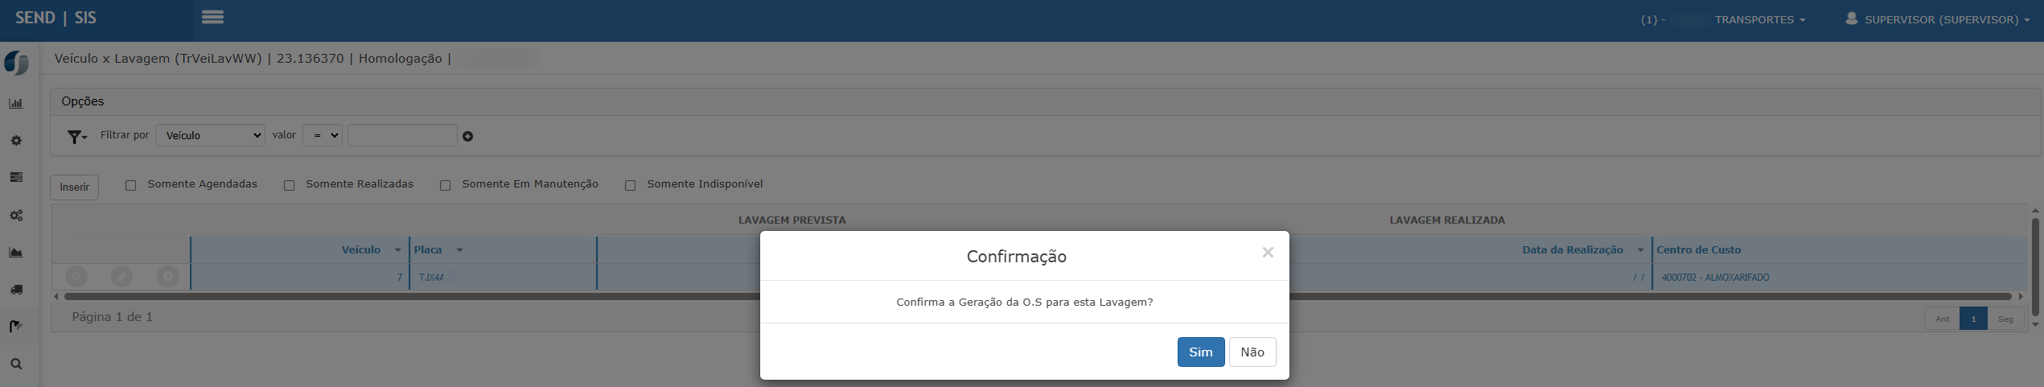Expand the TRANSPORTES company dropdown

(1759, 19)
